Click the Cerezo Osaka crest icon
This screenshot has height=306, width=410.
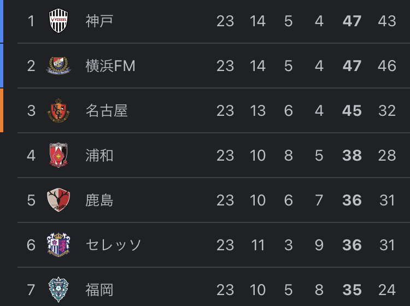point(58,245)
